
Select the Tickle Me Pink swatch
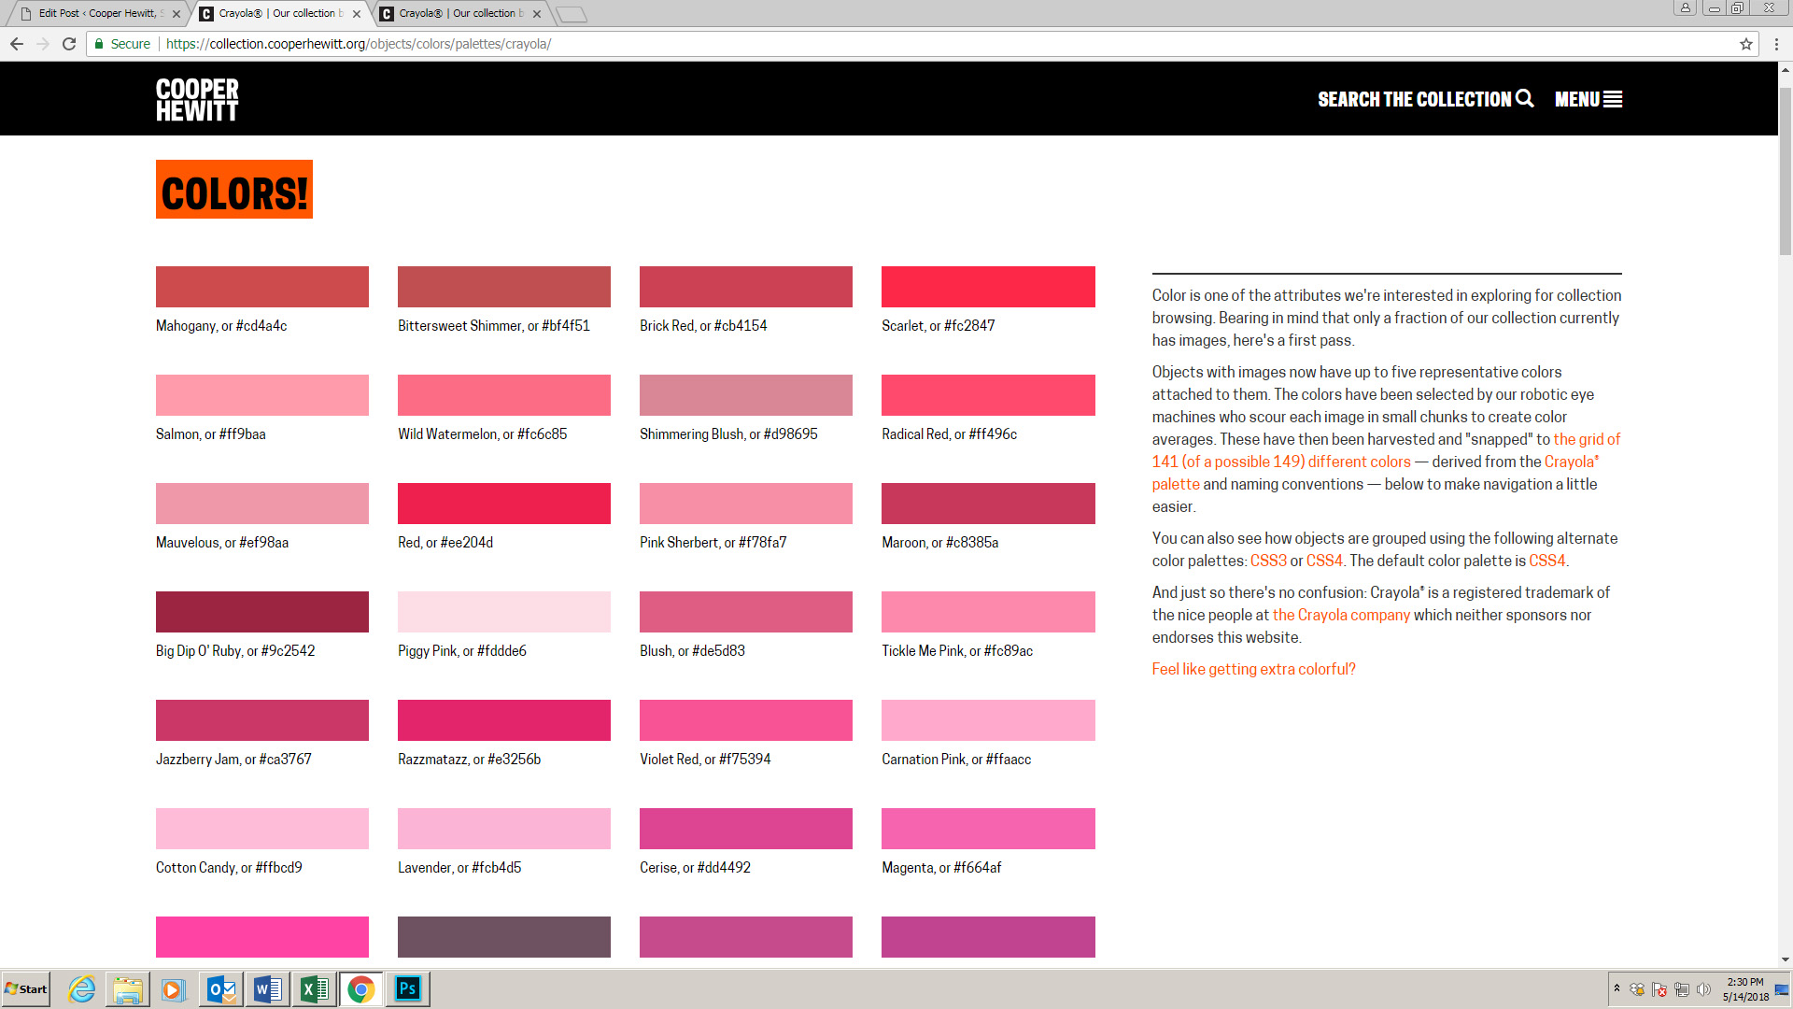tap(988, 612)
